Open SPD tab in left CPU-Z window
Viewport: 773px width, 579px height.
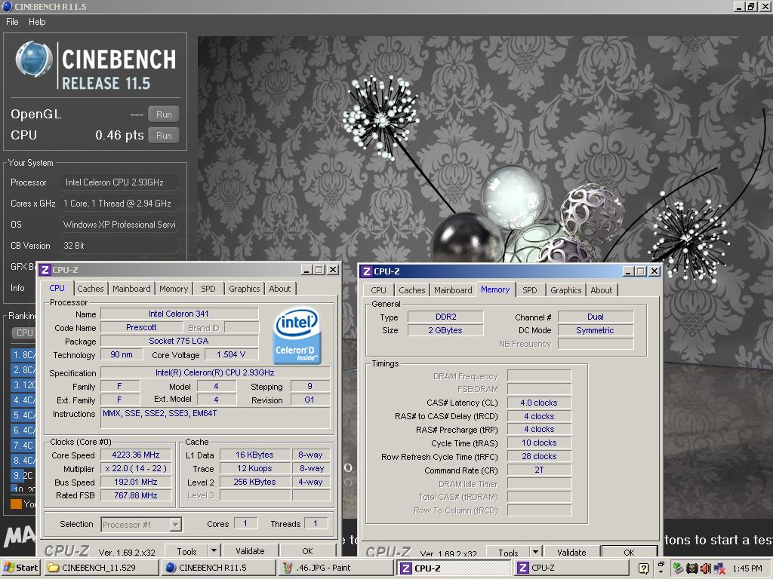click(x=208, y=289)
